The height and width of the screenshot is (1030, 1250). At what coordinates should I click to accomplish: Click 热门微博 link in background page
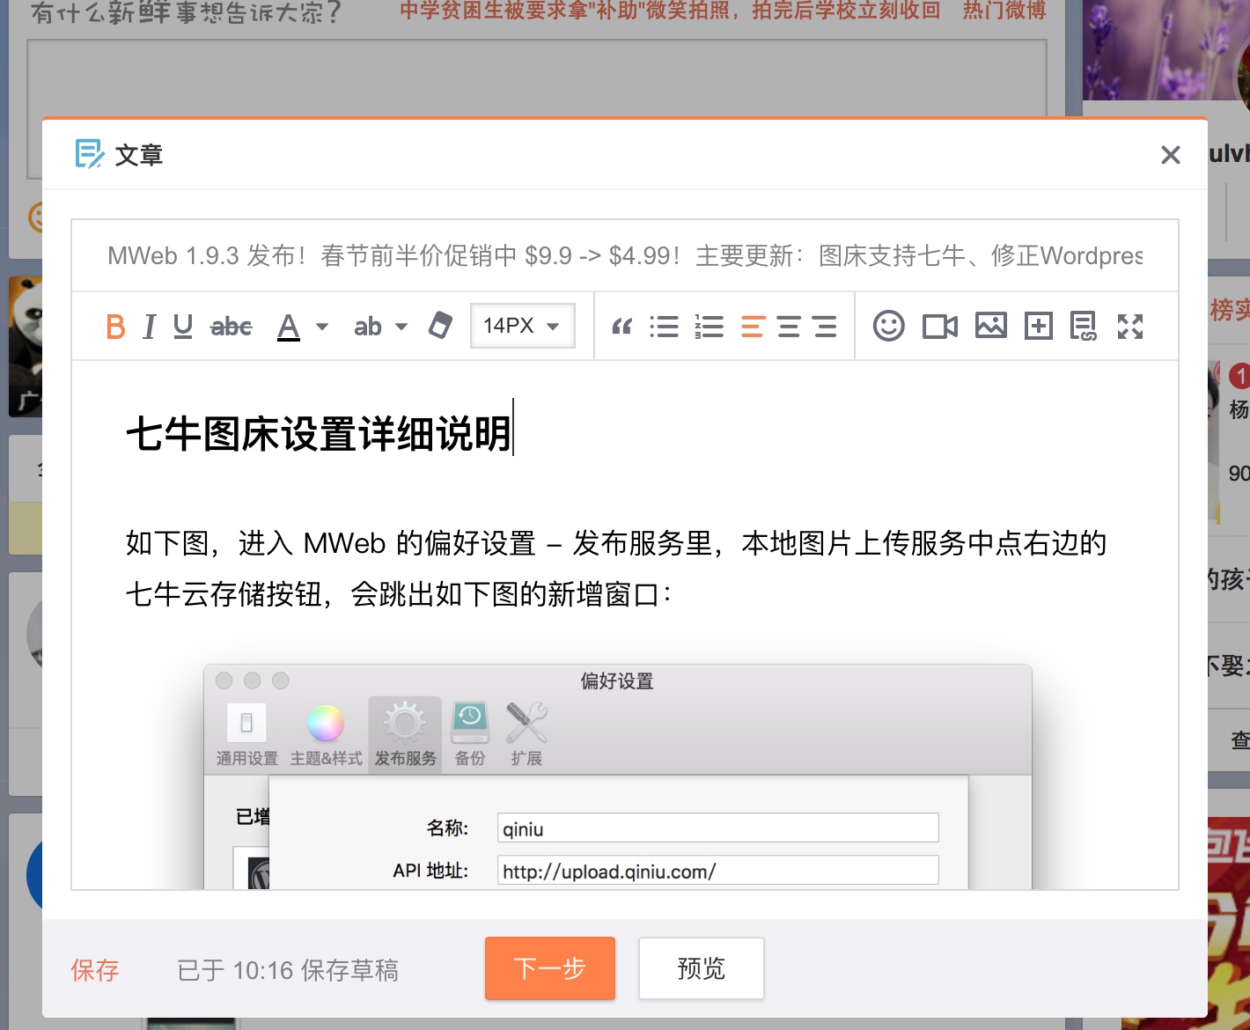coord(1004,11)
